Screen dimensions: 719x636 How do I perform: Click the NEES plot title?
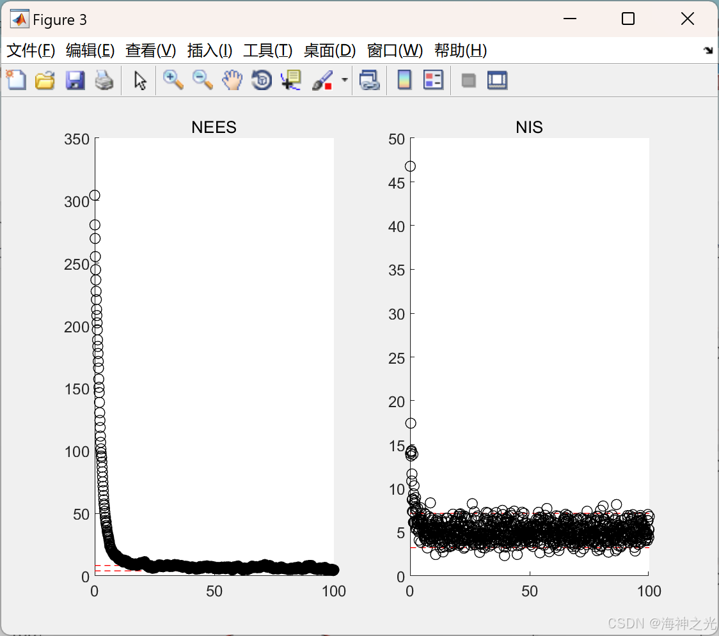214,127
